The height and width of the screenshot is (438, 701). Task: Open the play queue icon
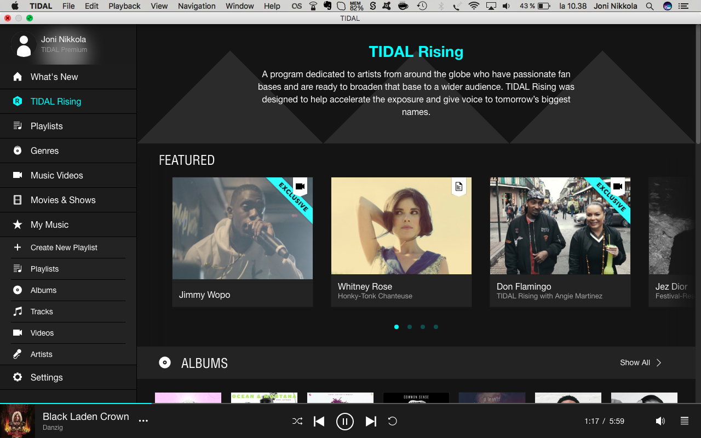click(x=684, y=421)
